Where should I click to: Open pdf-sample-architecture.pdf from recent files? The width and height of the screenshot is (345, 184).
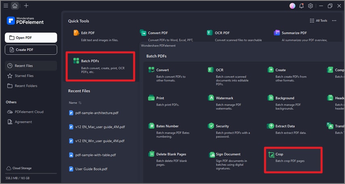[x=97, y=113]
